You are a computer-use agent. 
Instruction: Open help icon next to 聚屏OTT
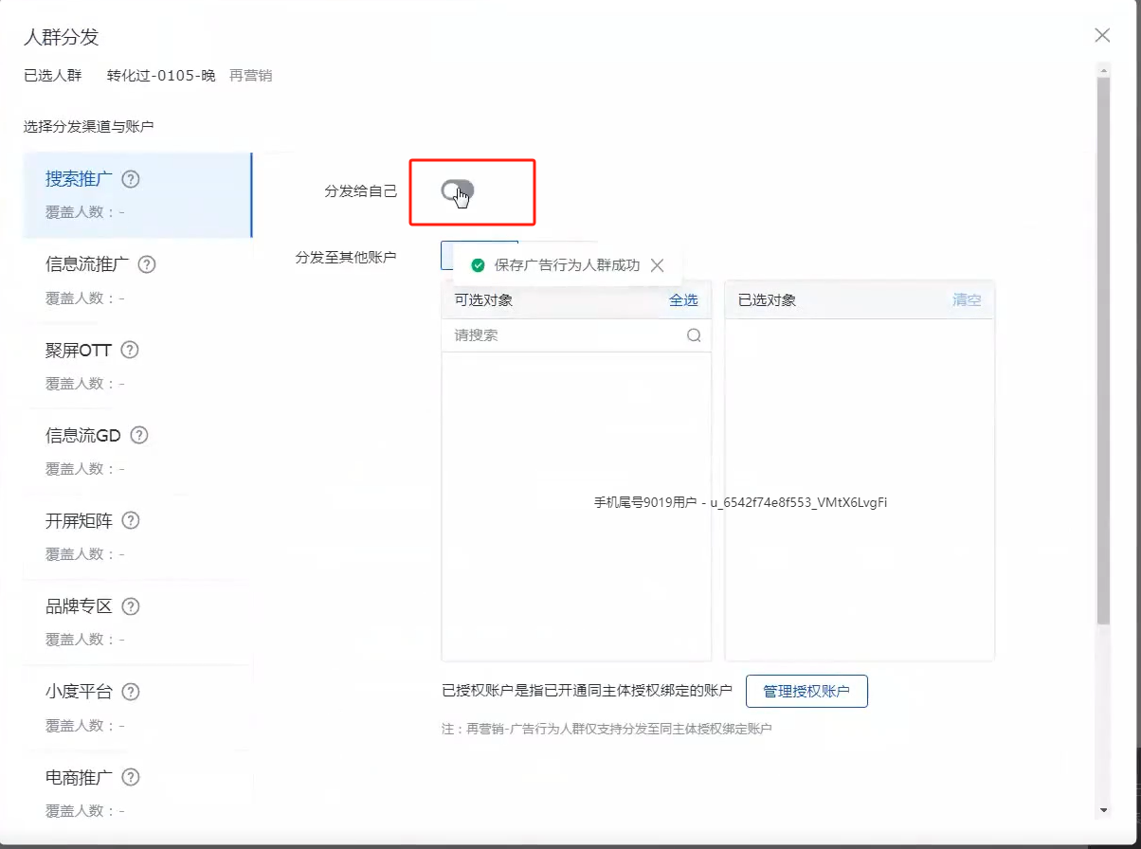pos(131,350)
